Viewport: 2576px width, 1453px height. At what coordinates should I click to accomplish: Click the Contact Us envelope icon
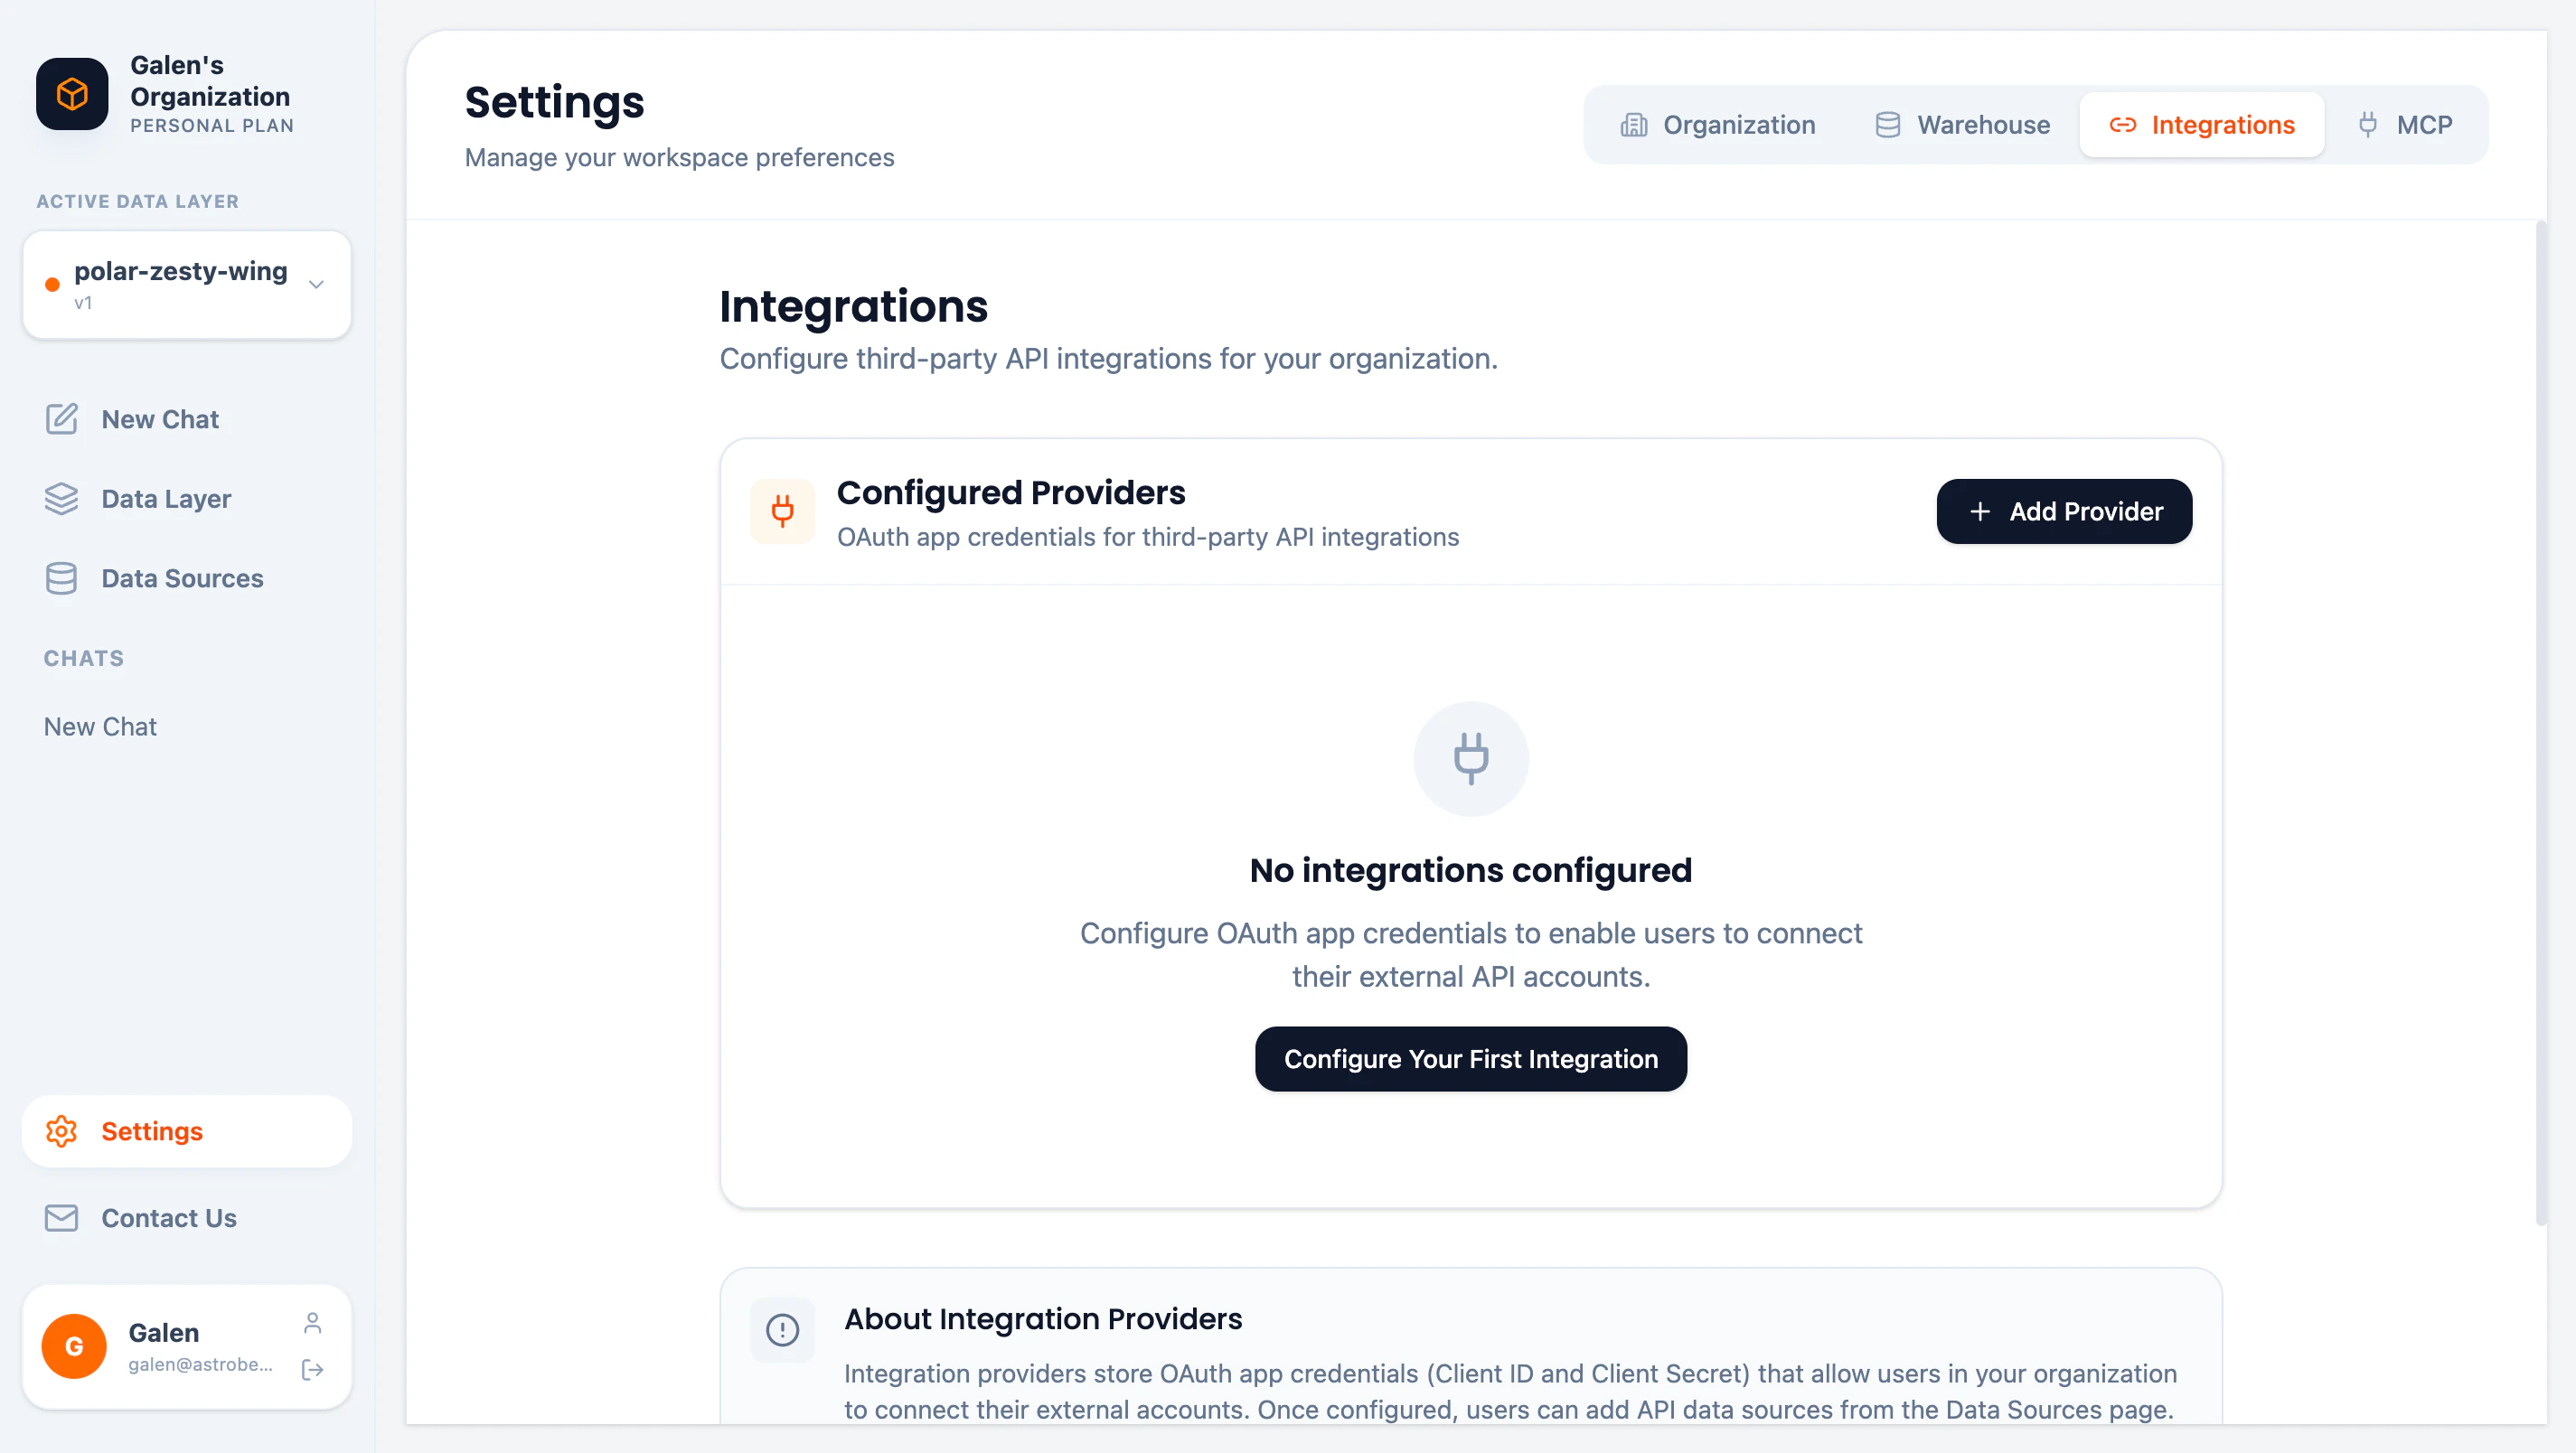click(x=62, y=1218)
